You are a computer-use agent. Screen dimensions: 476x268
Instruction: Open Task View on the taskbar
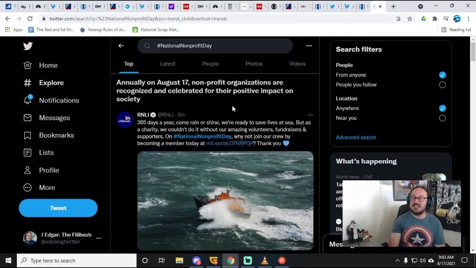161,261
